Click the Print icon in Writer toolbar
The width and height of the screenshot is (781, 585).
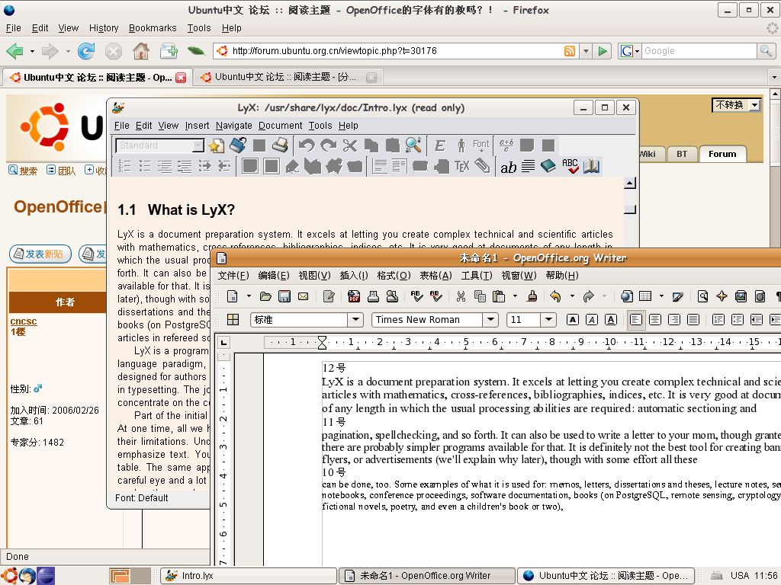click(x=373, y=296)
